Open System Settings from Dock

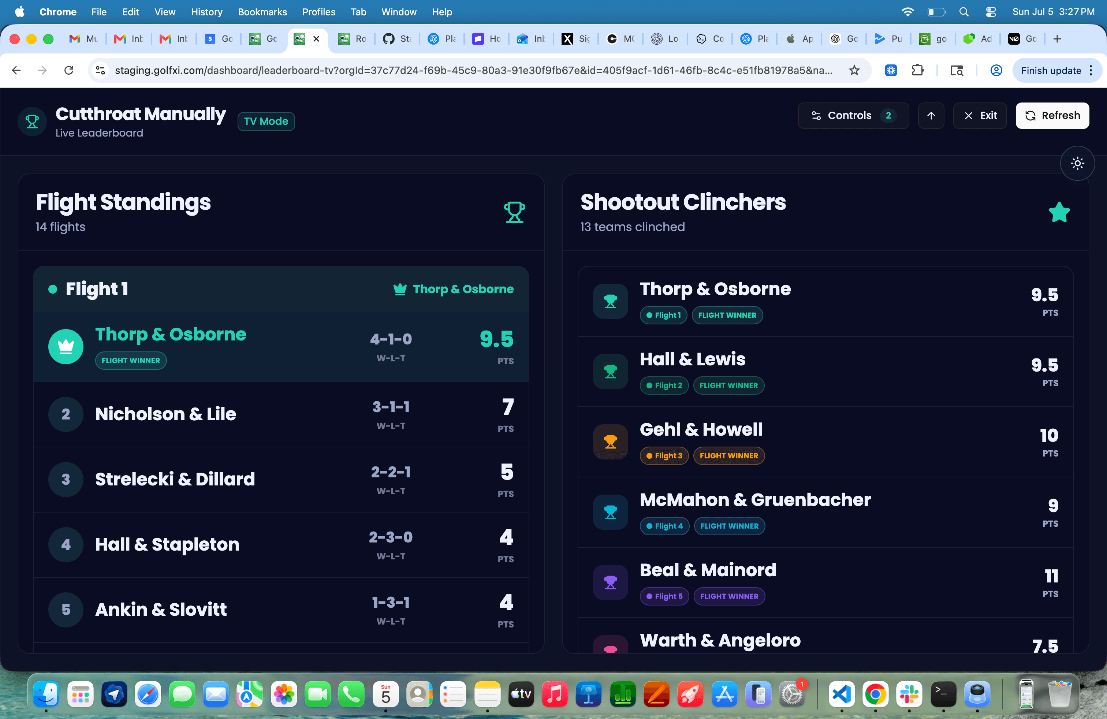(x=792, y=694)
